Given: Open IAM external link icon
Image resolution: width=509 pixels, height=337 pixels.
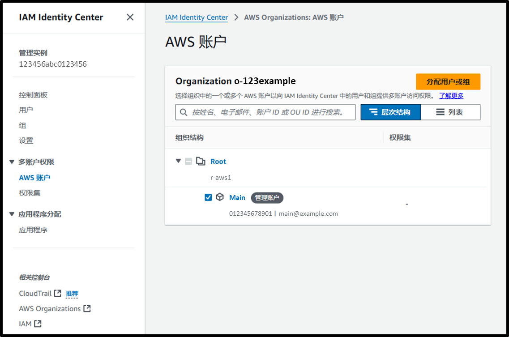Looking at the screenshot, I should point(38,324).
